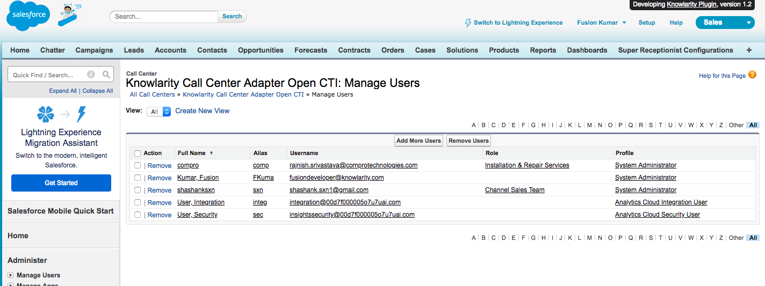Filter by Other in top alphabet bar
Screen dimensions: 765x286
pyautogui.click(x=736, y=125)
